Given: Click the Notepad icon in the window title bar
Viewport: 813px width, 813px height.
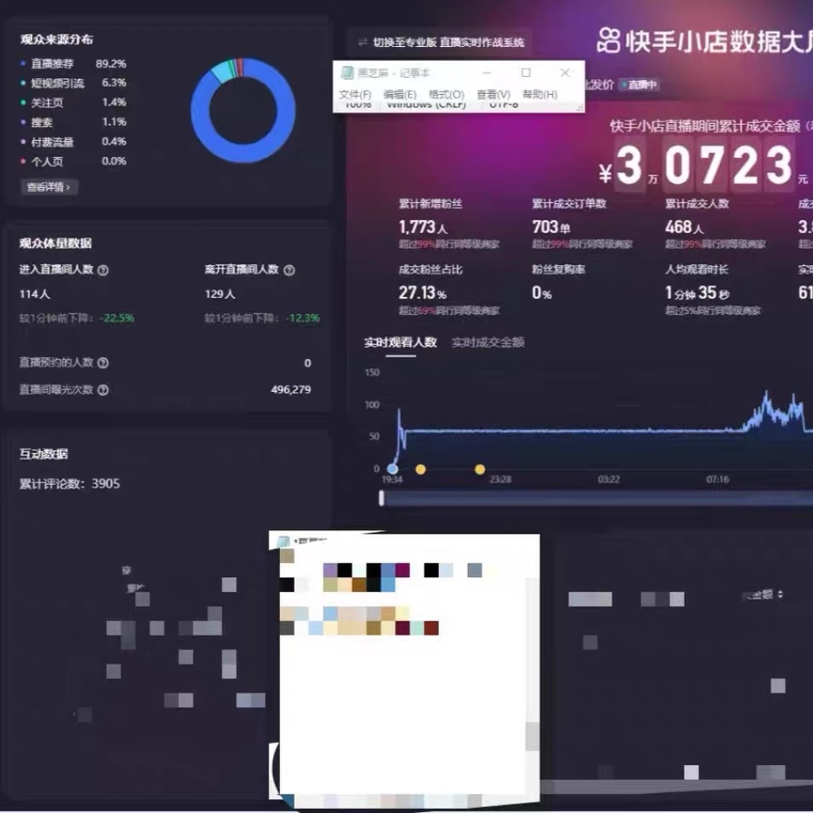Looking at the screenshot, I should tap(347, 73).
